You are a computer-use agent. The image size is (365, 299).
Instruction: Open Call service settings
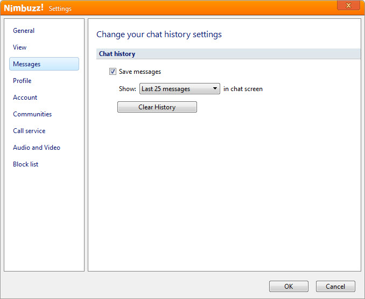29,131
